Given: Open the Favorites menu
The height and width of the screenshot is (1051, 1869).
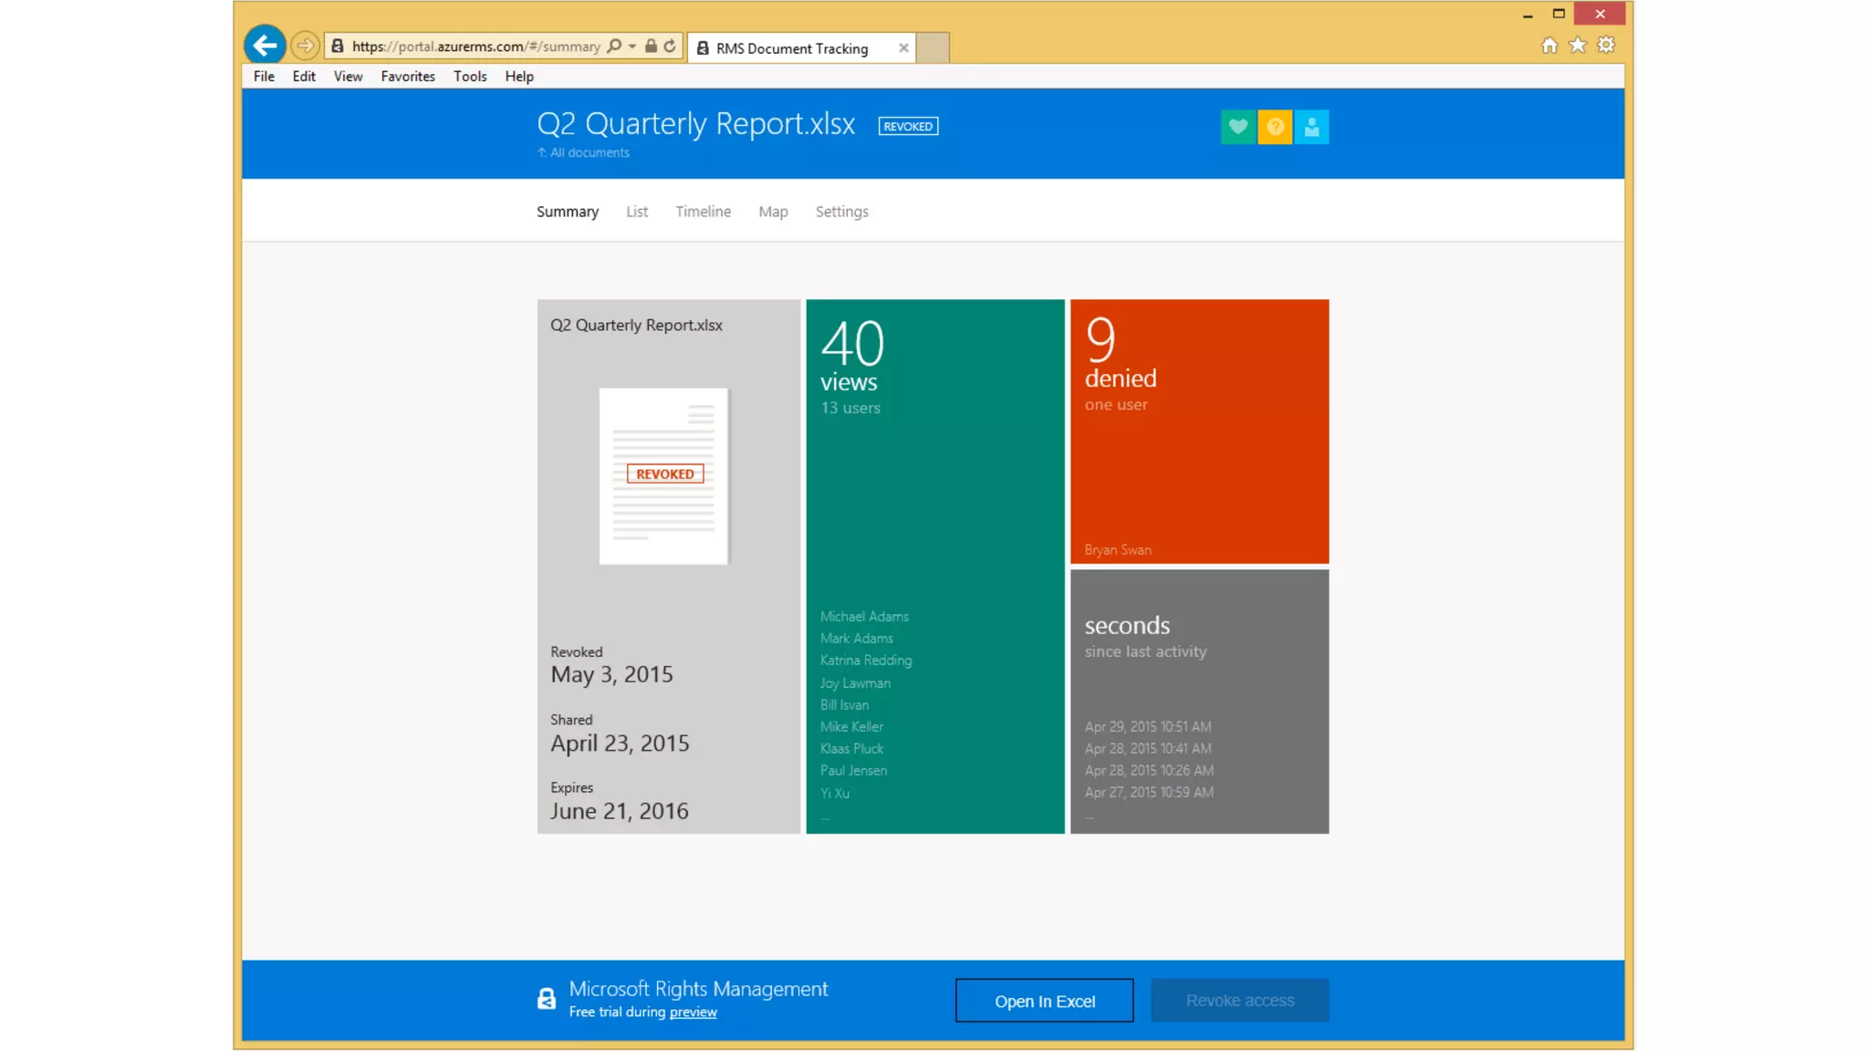Looking at the screenshot, I should [x=408, y=77].
